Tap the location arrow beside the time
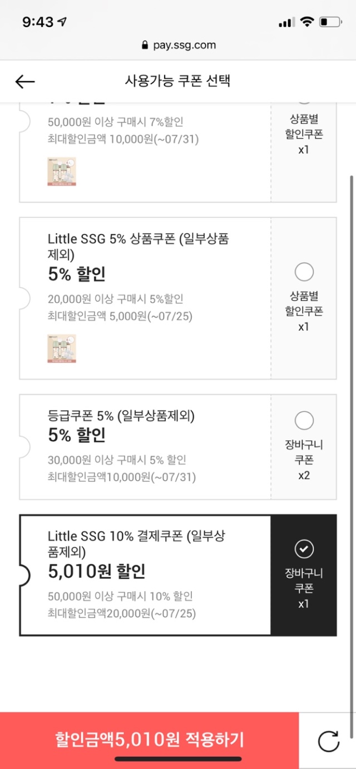Screen dimensions: 356x769 click(x=62, y=22)
